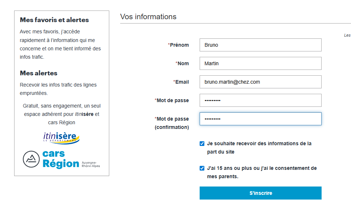Image resolution: width=351 pixels, height=201 pixels.
Task: Click the Nom field label
Action: coord(183,63)
